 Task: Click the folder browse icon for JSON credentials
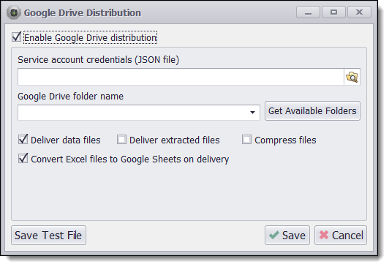352,77
